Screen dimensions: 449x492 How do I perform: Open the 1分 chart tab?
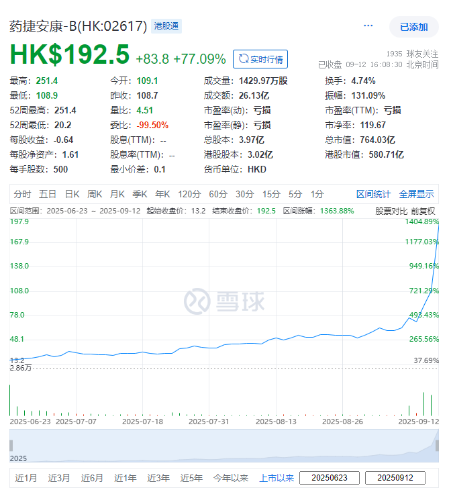click(317, 194)
